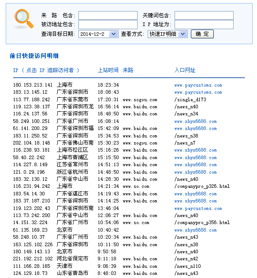Click IP address 183.13.145.12
This screenshot has width=257, height=278.
tap(30, 92)
